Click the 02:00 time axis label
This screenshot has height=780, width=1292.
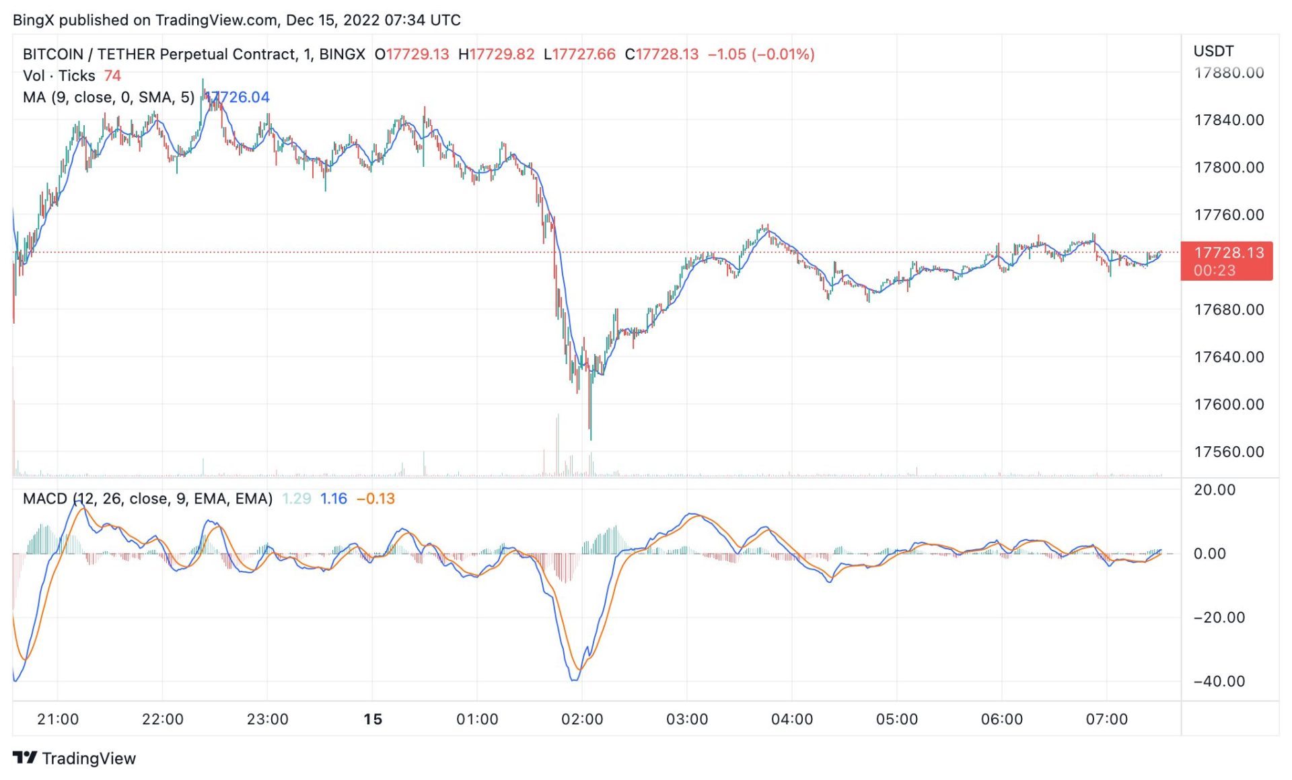pyautogui.click(x=582, y=719)
